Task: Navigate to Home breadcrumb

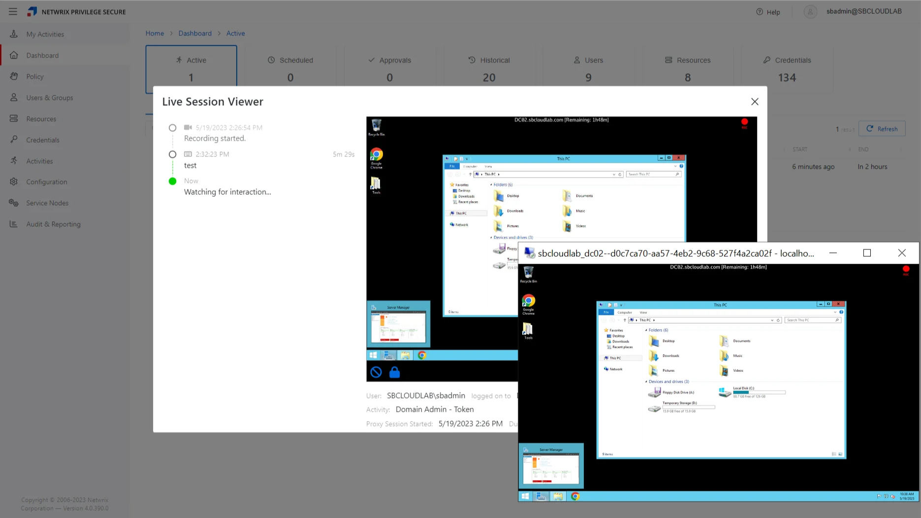Action: point(155,33)
